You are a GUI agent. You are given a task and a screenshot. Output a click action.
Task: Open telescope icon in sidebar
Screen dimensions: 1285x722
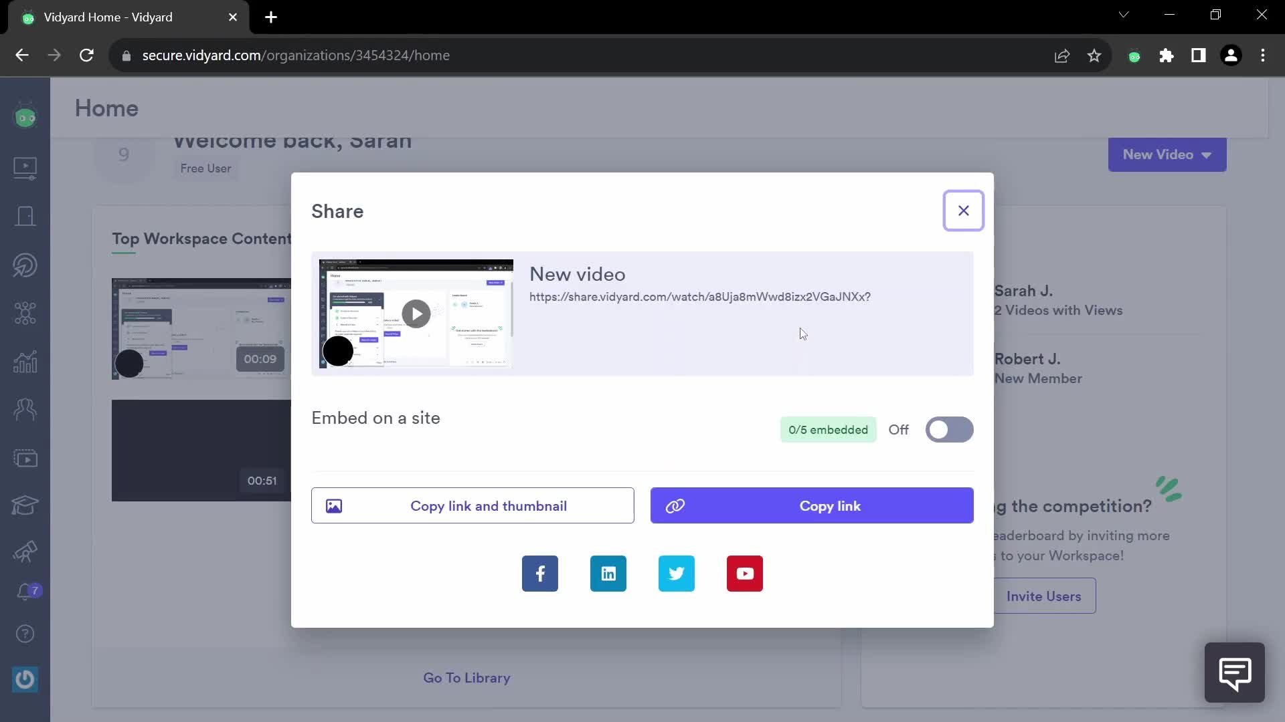(x=25, y=552)
